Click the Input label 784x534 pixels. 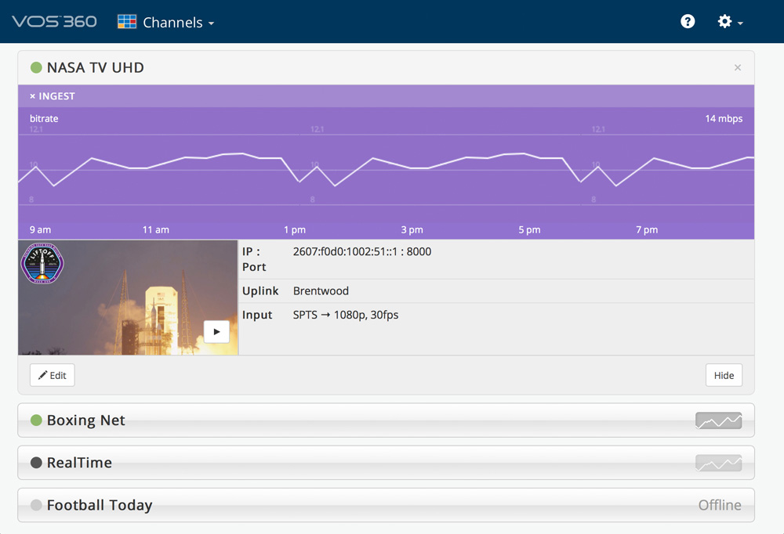[x=257, y=316]
